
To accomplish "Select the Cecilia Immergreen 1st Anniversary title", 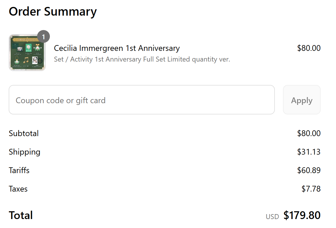I will [117, 48].
